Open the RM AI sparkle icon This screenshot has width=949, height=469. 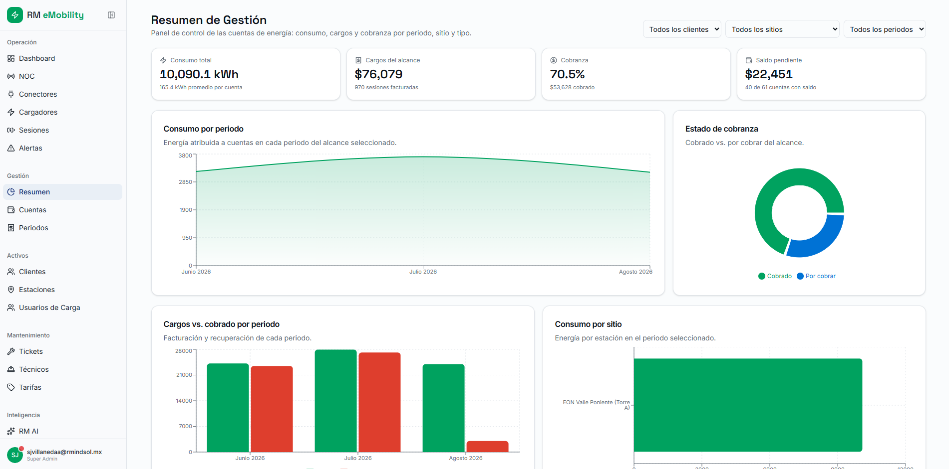pyautogui.click(x=11, y=431)
